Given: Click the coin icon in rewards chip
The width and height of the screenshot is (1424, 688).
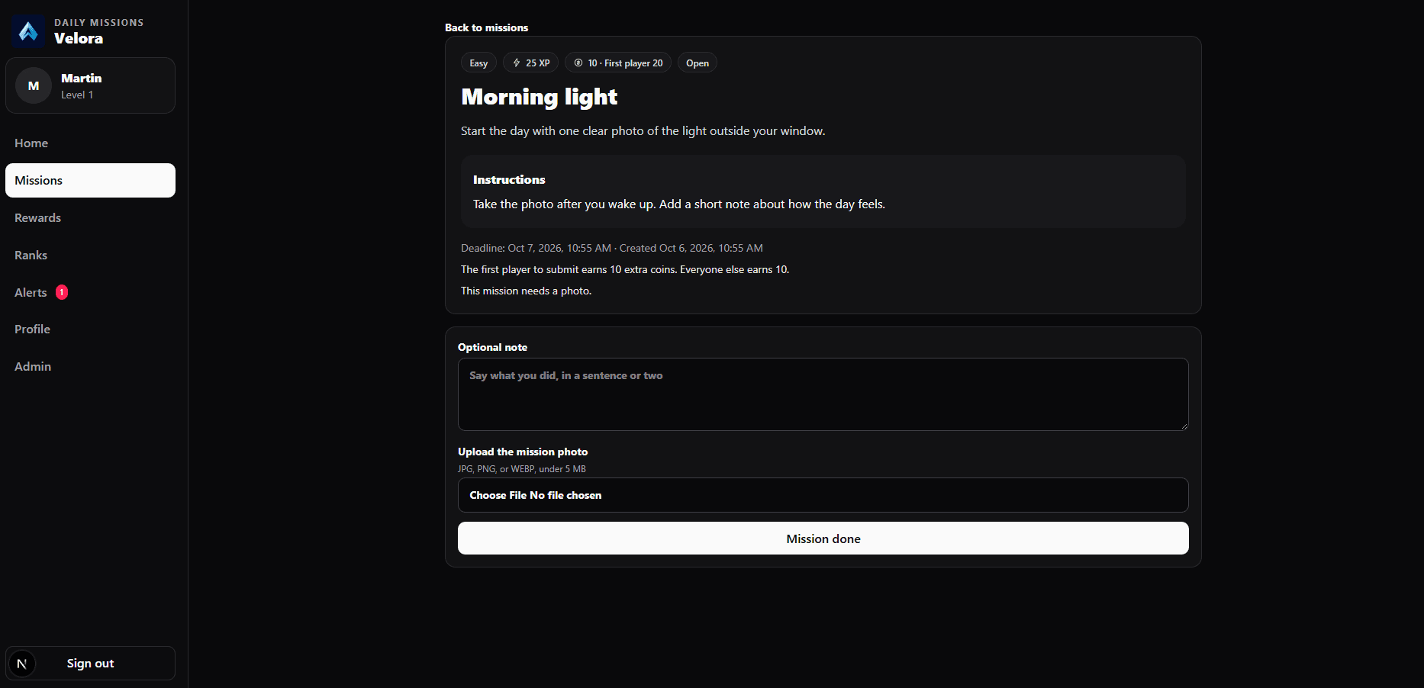Looking at the screenshot, I should tap(578, 63).
